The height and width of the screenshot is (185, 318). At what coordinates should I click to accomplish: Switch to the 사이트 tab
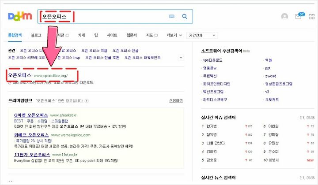112,35
